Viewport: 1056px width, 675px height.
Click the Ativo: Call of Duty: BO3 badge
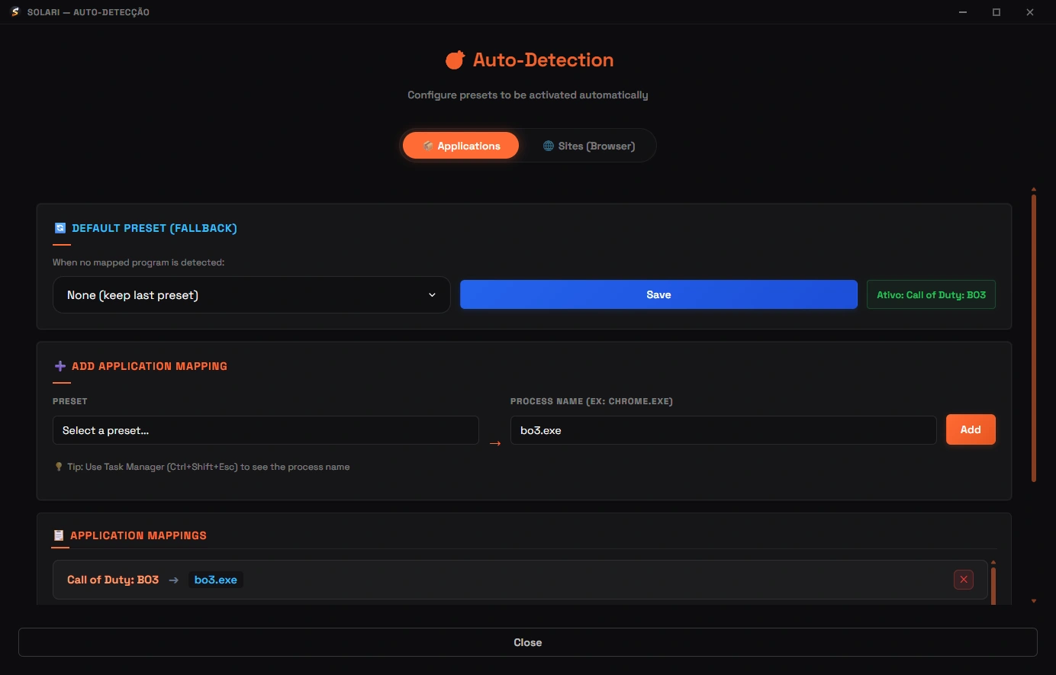click(931, 294)
